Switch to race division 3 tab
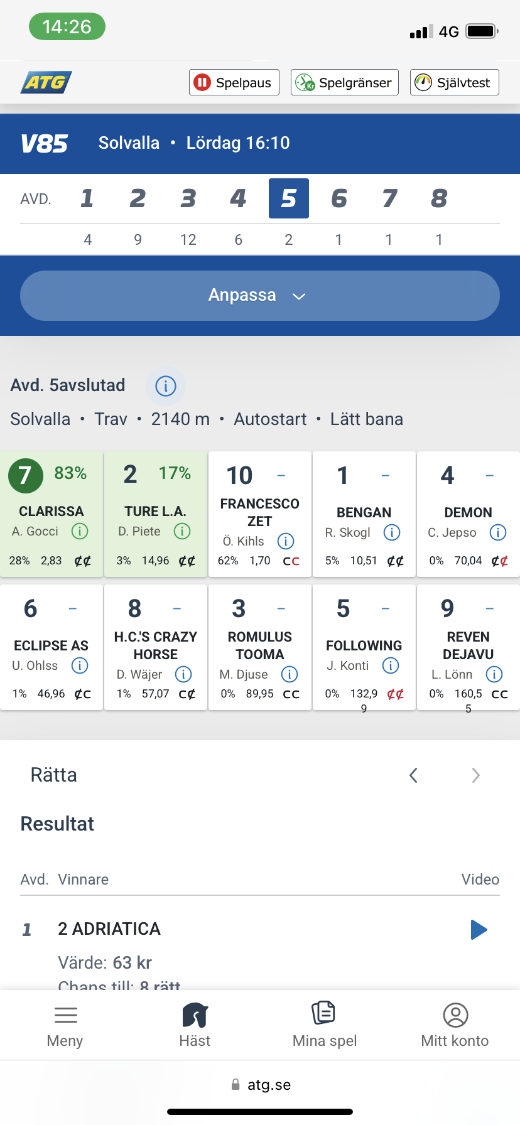 tap(188, 198)
